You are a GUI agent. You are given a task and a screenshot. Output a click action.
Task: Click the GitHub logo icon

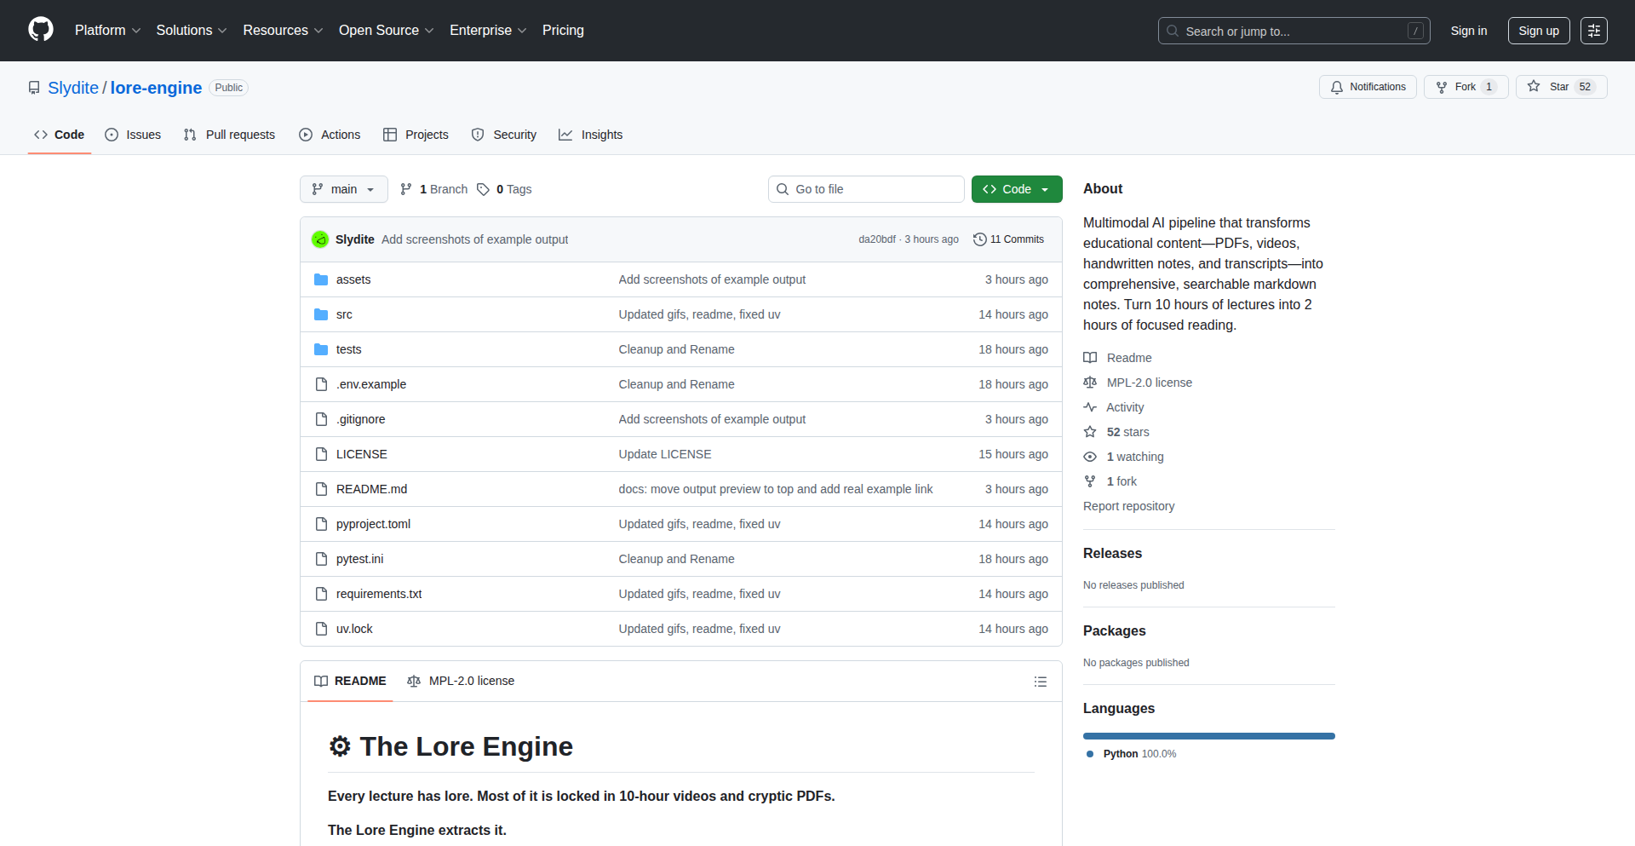click(x=41, y=30)
